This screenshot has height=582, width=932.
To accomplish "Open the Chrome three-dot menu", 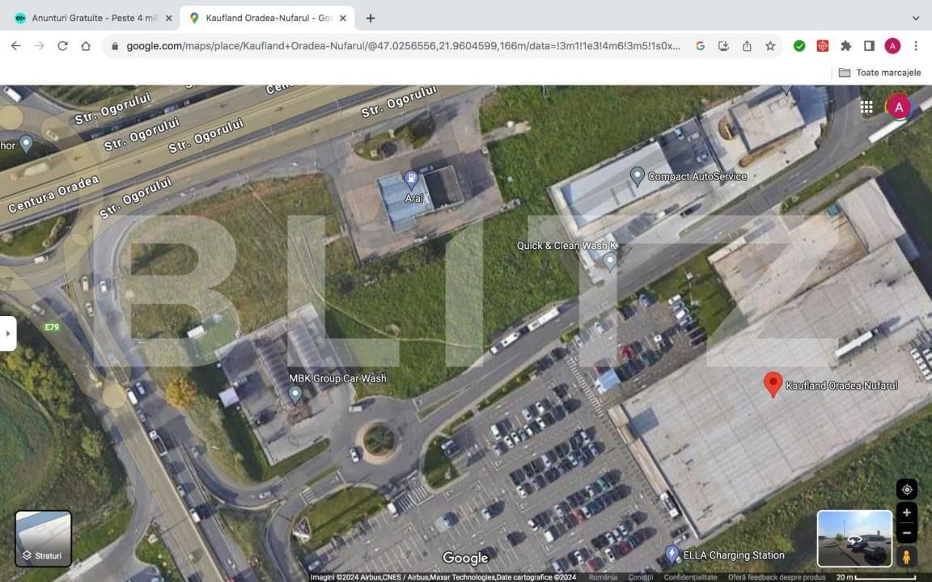I will click(916, 46).
